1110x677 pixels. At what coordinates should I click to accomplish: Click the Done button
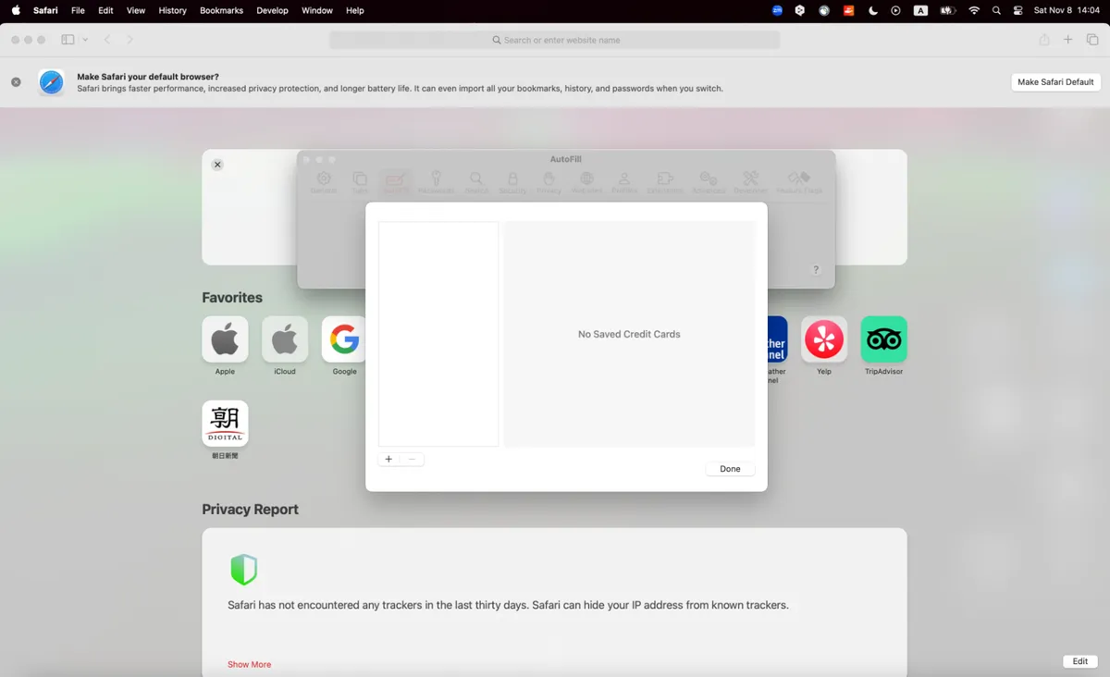(730, 469)
